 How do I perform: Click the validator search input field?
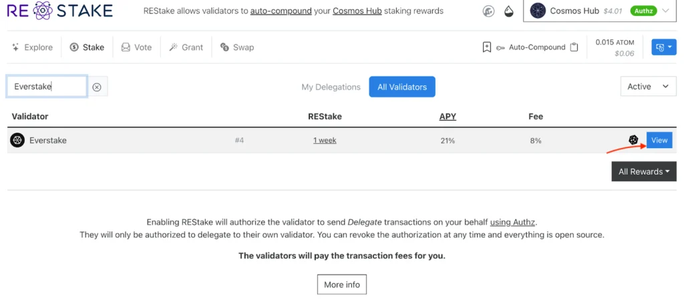[x=47, y=87]
